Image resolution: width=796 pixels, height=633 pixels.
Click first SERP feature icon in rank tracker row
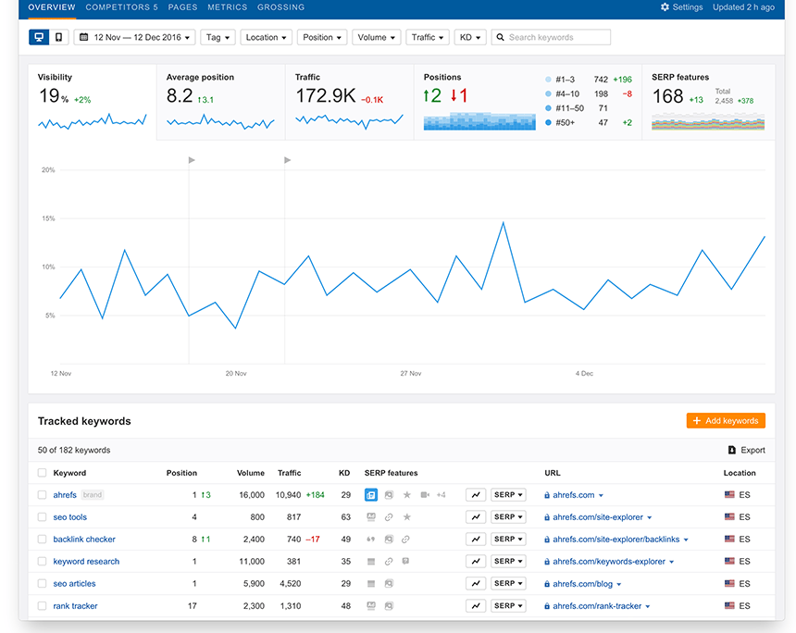[x=371, y=605]
